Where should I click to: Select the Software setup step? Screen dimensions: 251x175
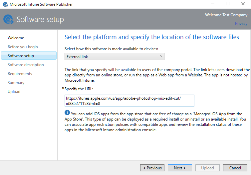tap(21, 56)
